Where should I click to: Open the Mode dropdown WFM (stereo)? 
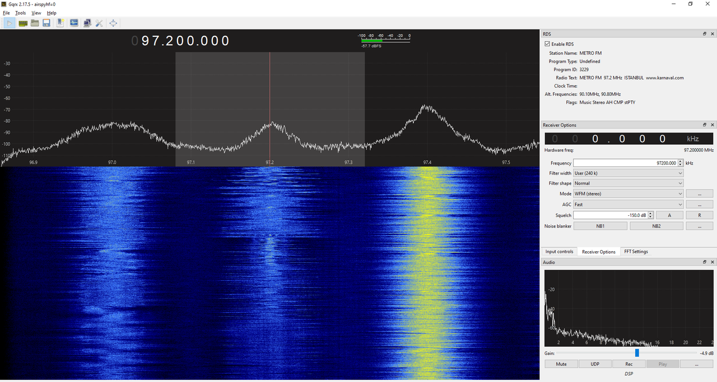point(628,194)
